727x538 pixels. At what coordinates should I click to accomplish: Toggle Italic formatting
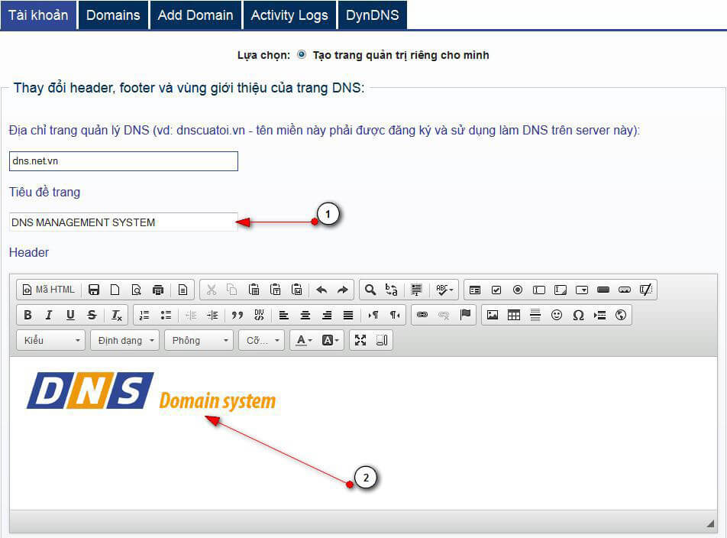click(49, 316)
